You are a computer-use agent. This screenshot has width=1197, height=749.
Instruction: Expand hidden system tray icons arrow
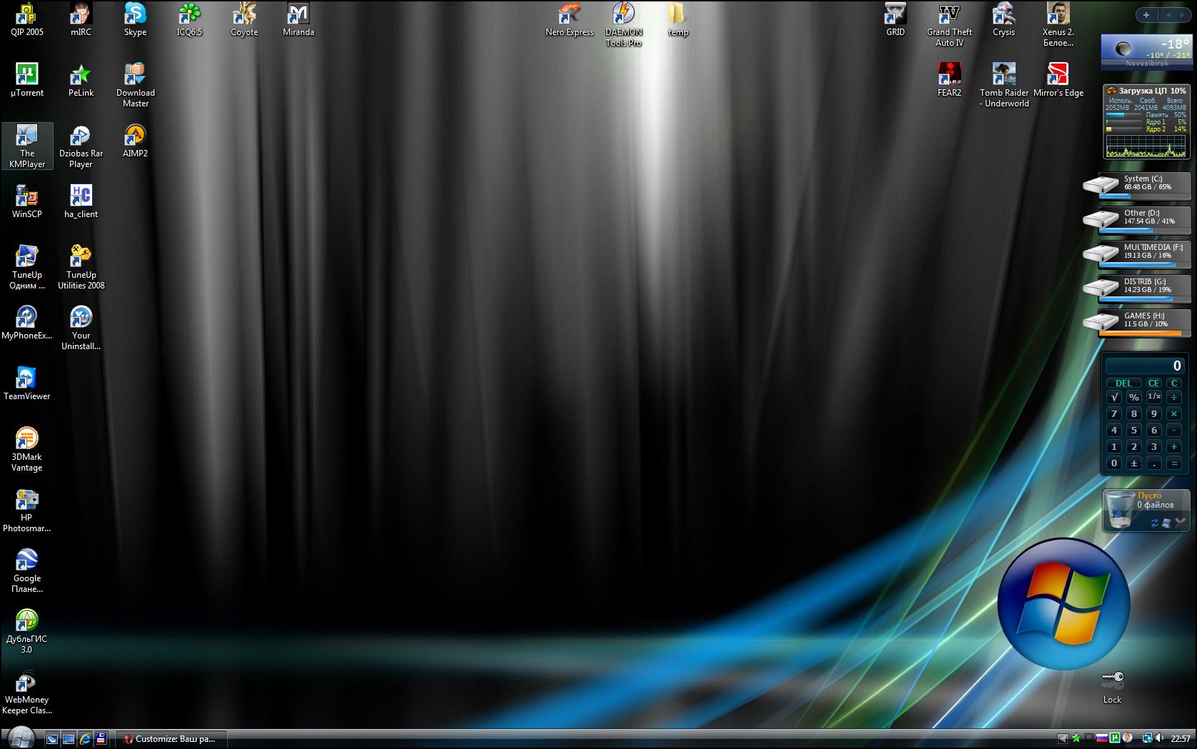pos(1063,738)
